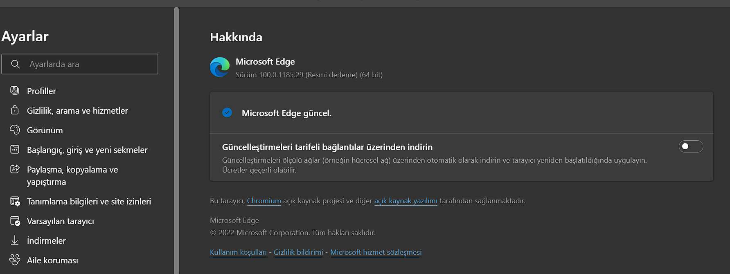
Task: Click the Görünüm palette icon
Action: click(x=15, y=130)
